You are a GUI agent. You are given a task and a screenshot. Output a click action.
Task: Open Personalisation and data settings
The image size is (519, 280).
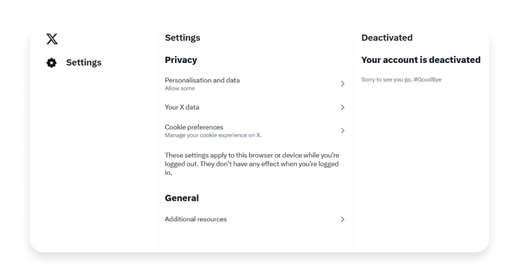(x=202, y=80)
